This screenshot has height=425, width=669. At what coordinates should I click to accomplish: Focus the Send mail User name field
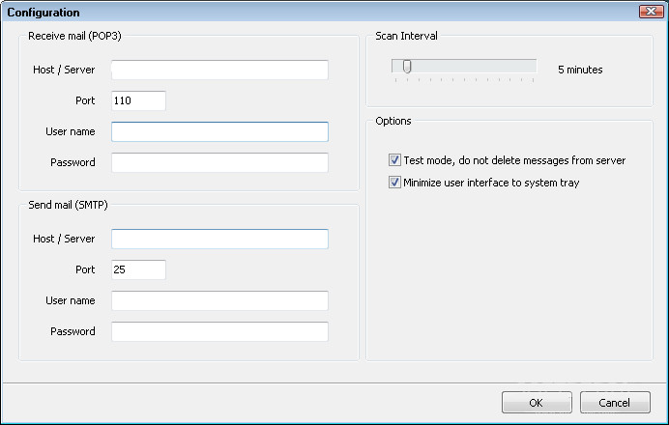pyautogui.click(x=219, y=300)
